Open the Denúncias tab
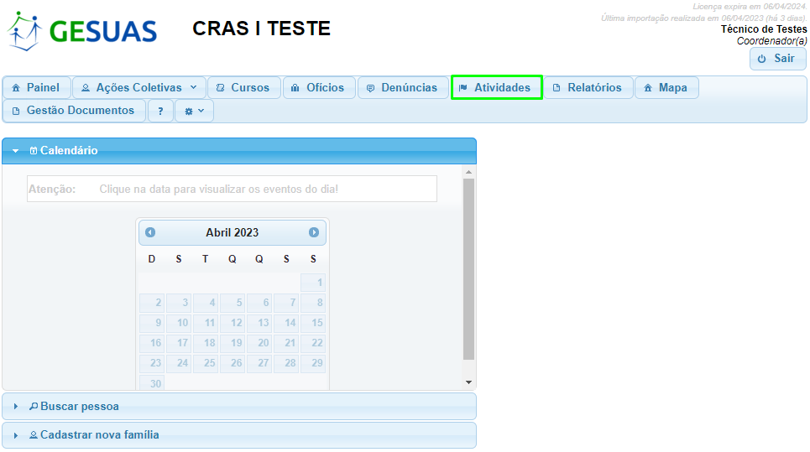The width and height of the screenshot is (810, 452). pos(403,88)
